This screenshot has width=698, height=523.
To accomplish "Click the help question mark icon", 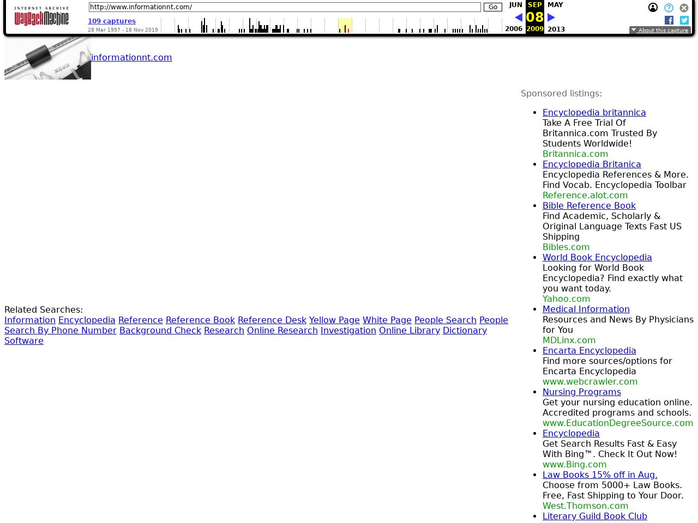I will pyautogui.click(x=669, y=8).
